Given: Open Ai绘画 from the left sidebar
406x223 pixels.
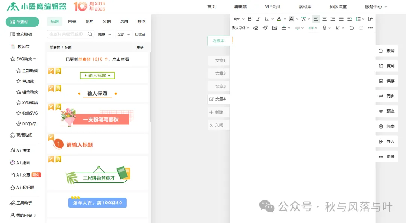Looking at the screenshot, I should click(19, 162).
